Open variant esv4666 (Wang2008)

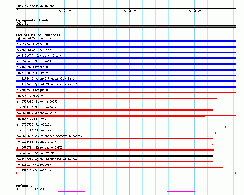[31, 119]
